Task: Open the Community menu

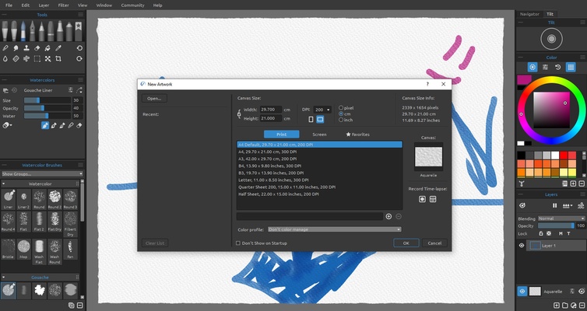Action: coord(132,5)
